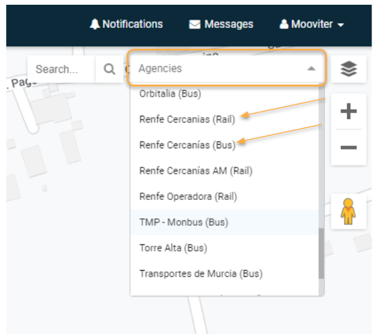Click the agencies list scrollbar thumb

321,254
